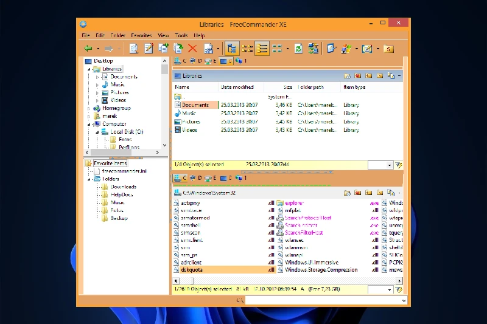The height and width of the screenshot is (324, 487).
Task: Open favorites heart folder in System32 panel
Action: [358, 193]
